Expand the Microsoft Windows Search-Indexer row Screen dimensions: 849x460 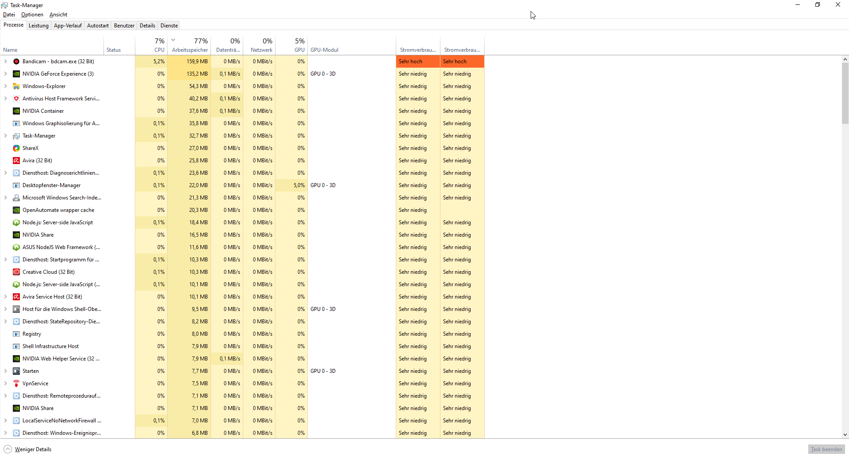pos(6,198)
